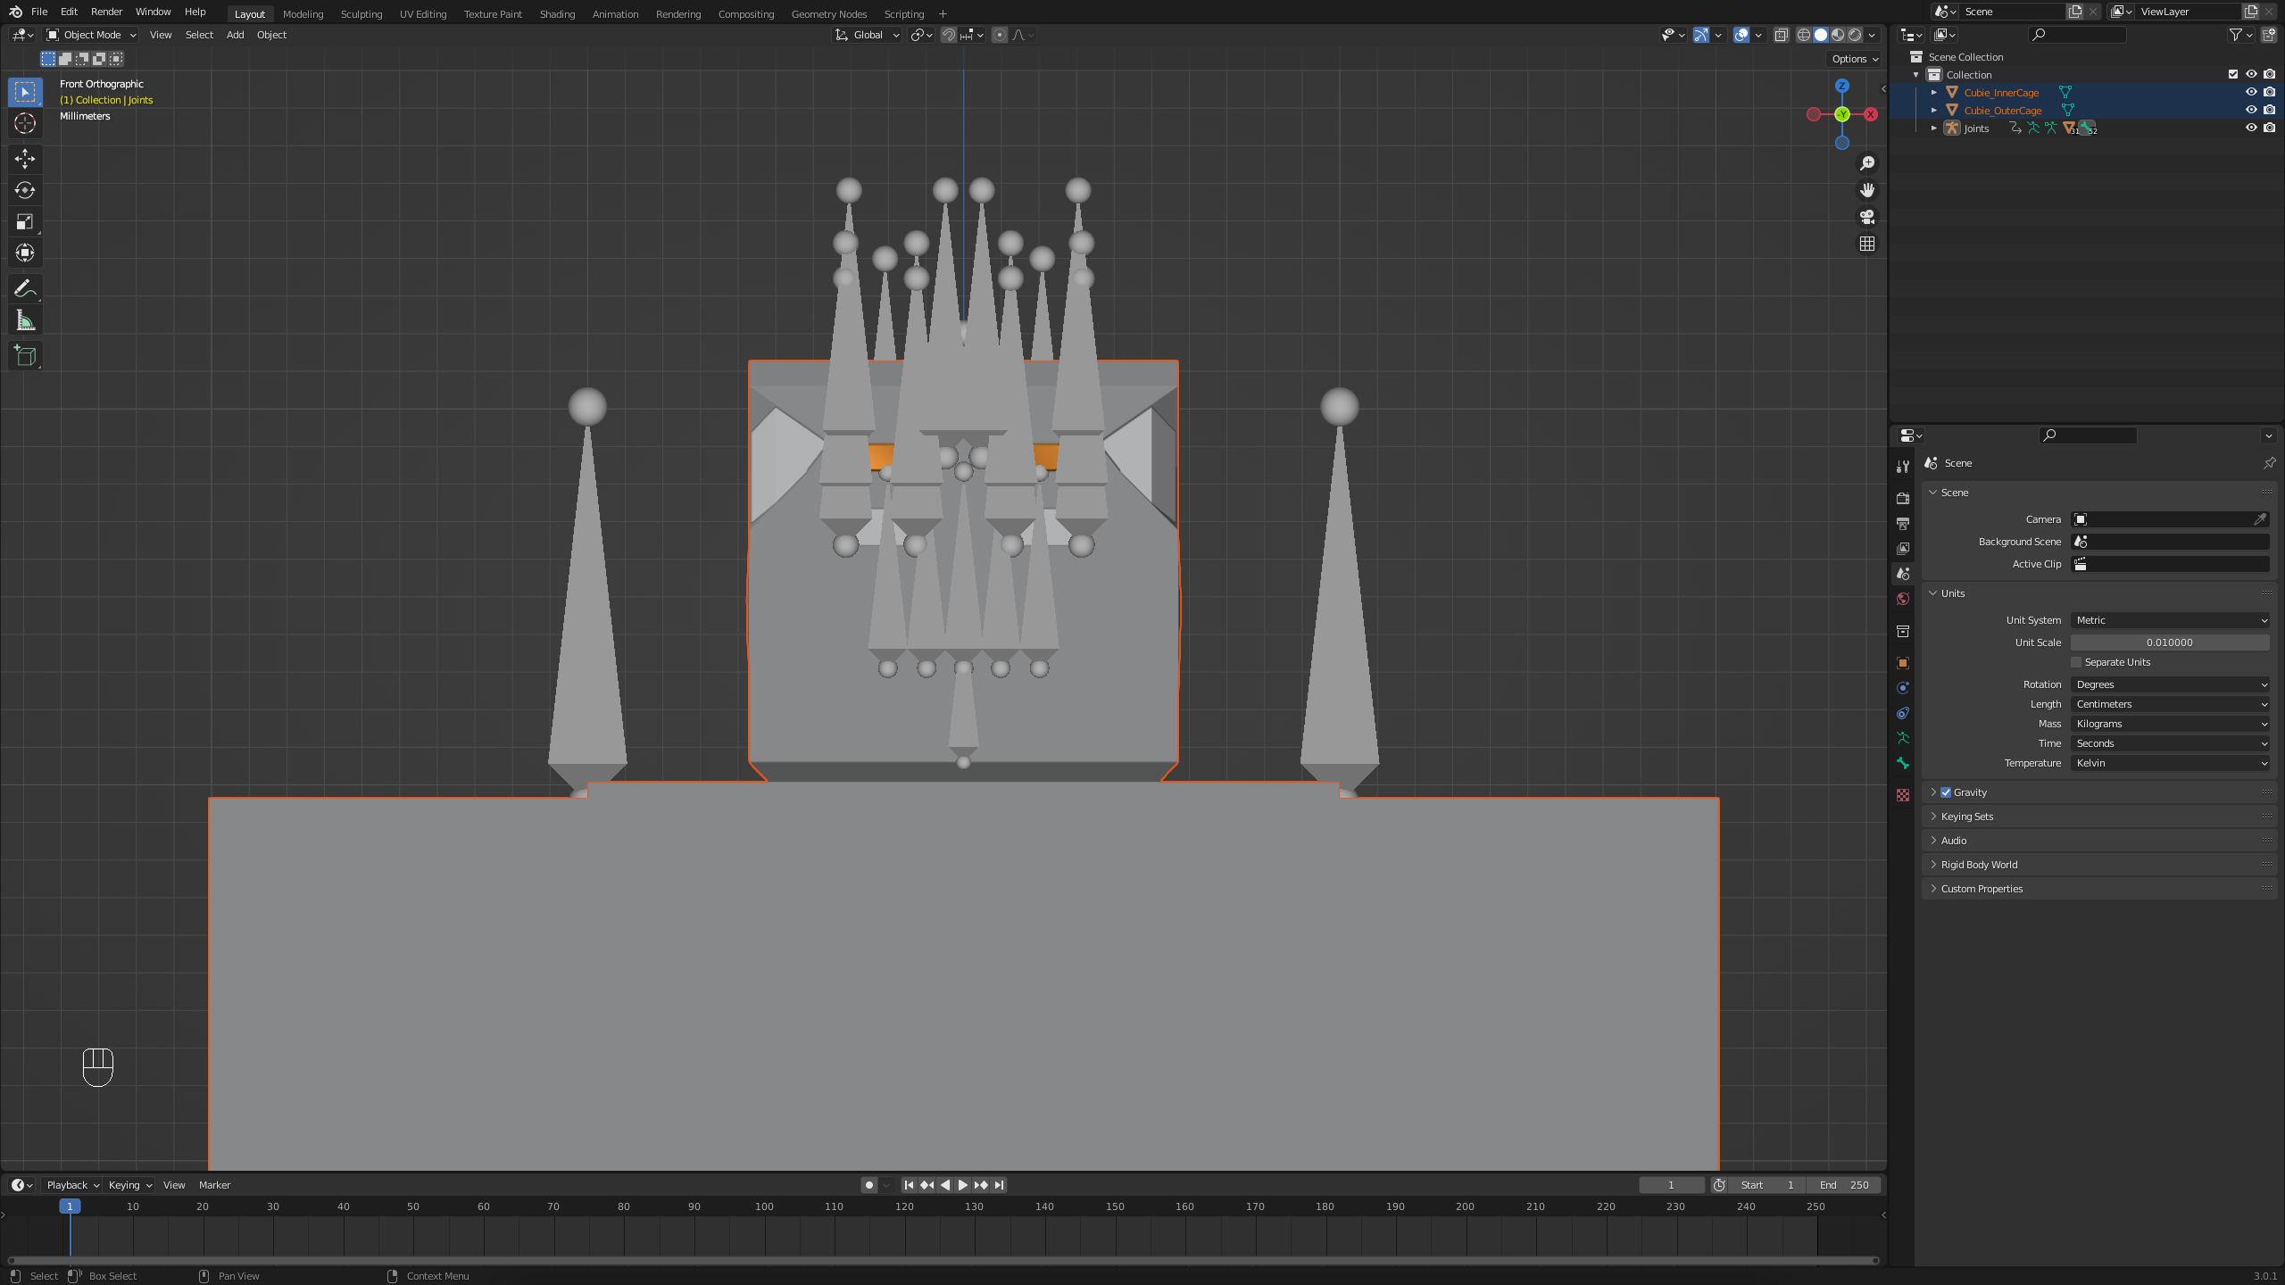This screenshot has width=2285, height=1285.
Task: Select the Move tool in the toolbar
Action: [25, 159]
